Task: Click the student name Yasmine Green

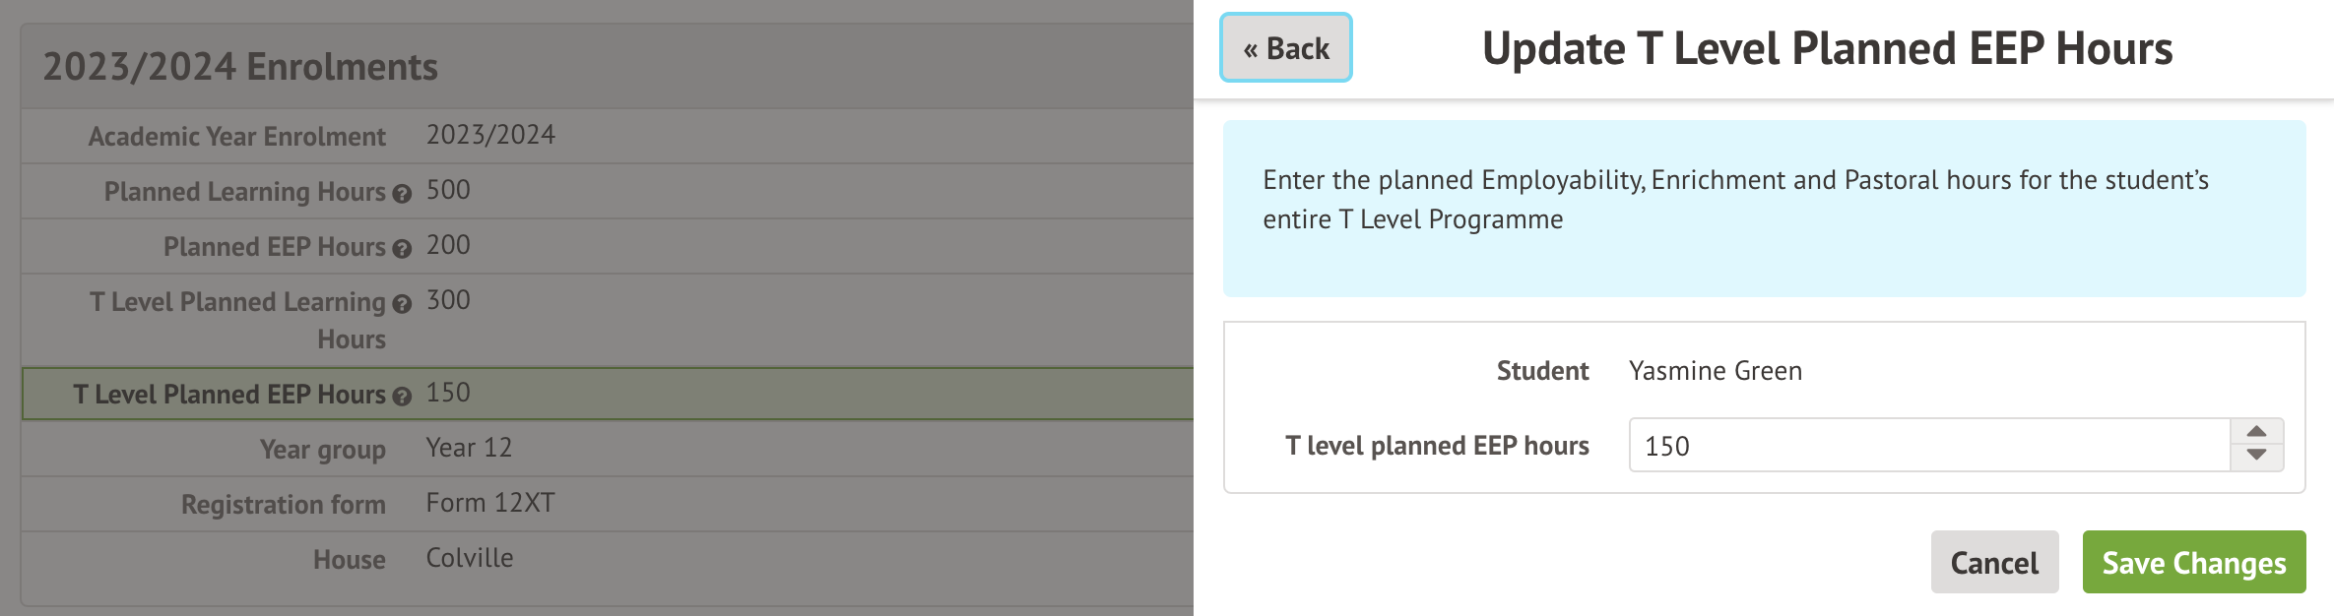Action: pyautogui.click(x=1716, y=371)
